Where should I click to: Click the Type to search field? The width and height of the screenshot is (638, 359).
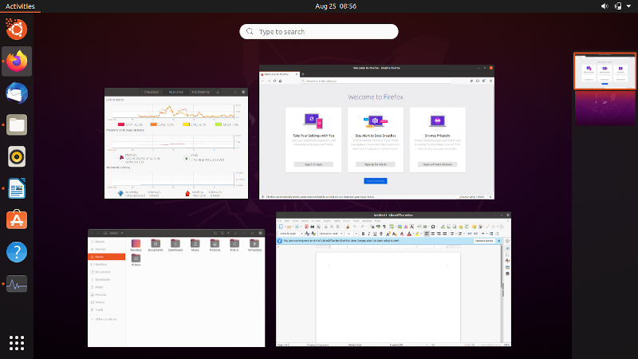coord(318,31)
